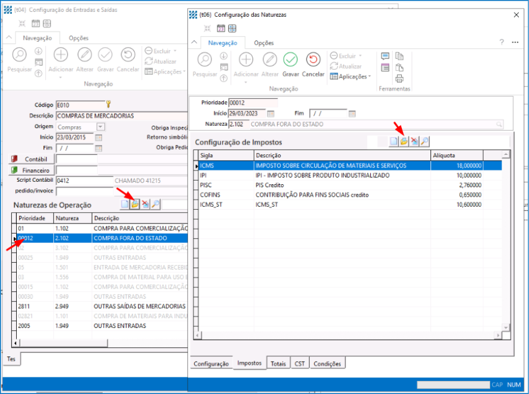Click the comment balloon icon in the Ferramentas group
Screen dimensions: 529x394
(x=385, y=56)
